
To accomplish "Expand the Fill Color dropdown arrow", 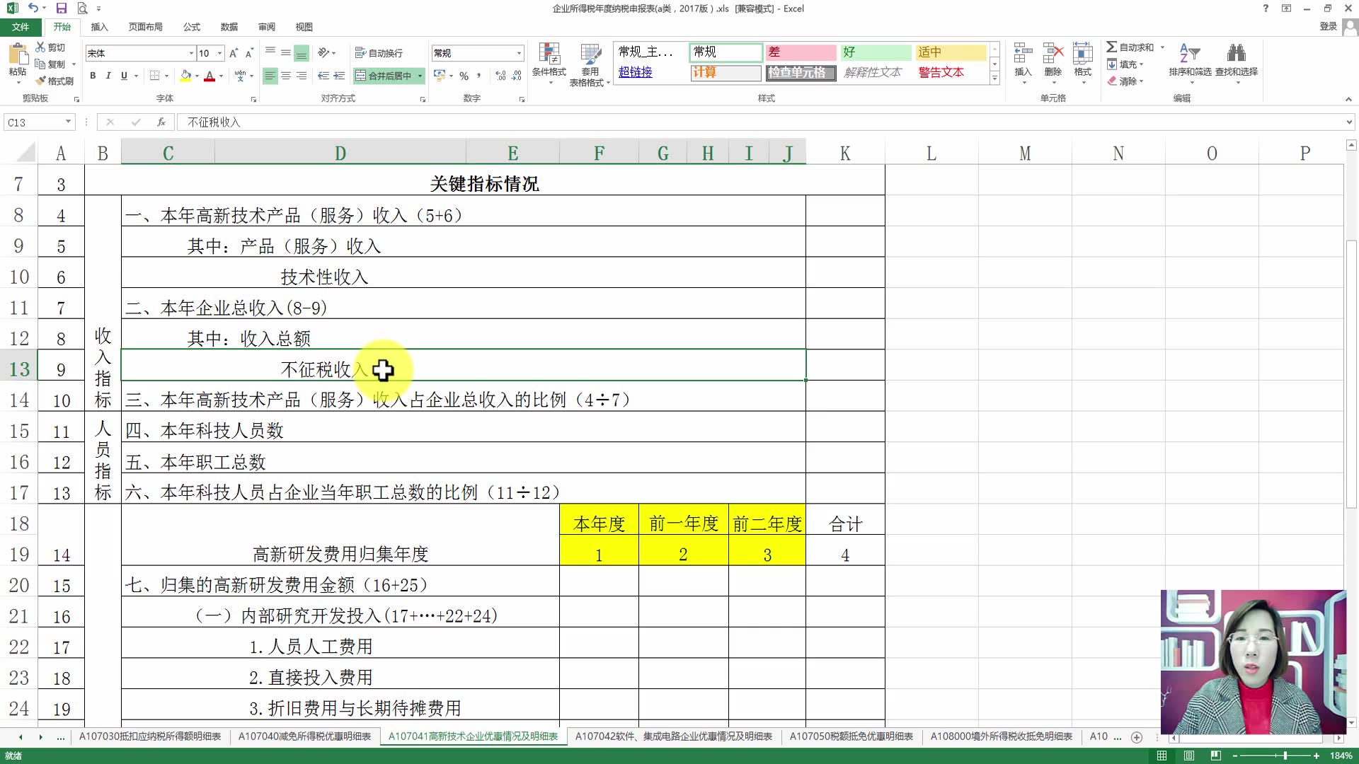I will click(196, 76).
